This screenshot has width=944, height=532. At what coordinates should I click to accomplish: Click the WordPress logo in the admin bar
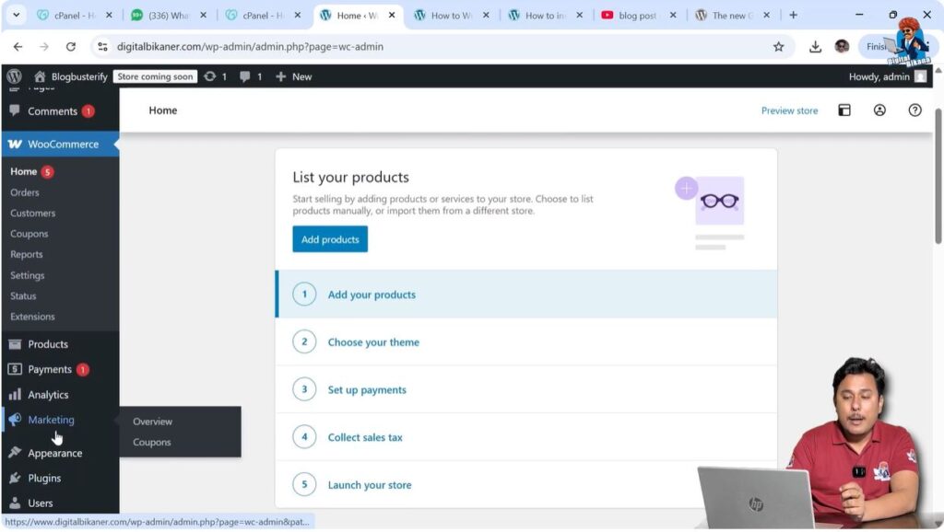14,76
